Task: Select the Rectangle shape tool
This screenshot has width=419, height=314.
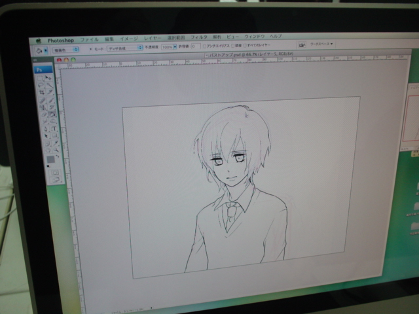Action: click(x=54, y=135)
